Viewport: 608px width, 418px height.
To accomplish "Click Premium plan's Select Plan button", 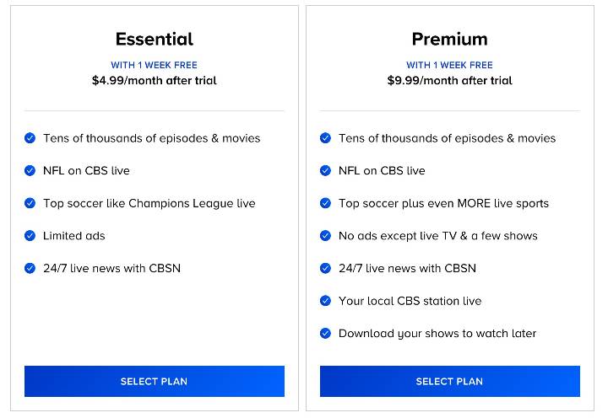I will pos(450,381).
